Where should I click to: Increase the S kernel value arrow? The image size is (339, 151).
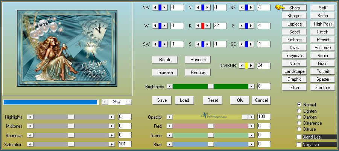207,44
